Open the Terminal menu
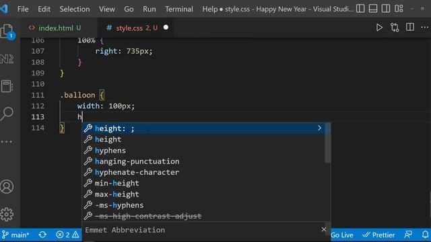 tap(179, 9)
